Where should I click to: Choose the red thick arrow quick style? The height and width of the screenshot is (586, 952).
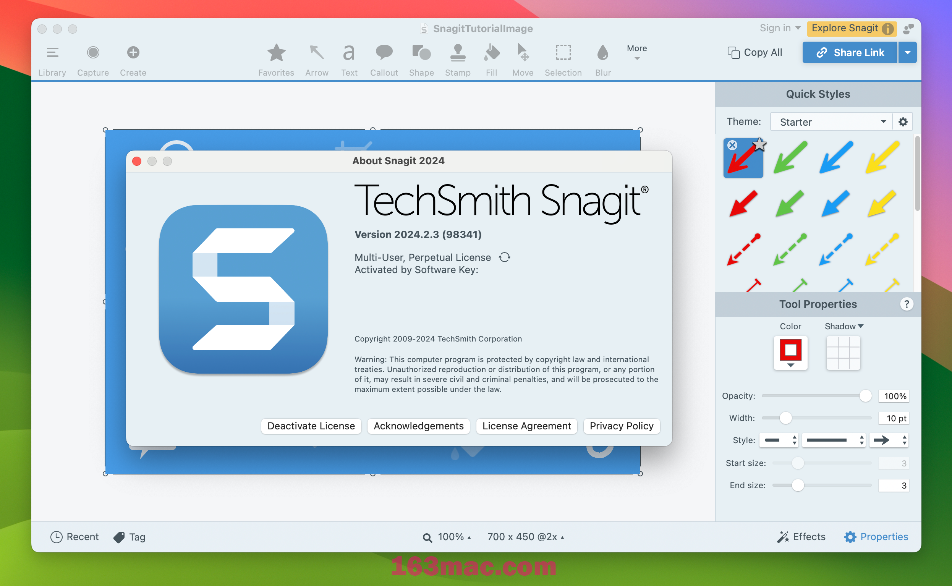point(743,203)
